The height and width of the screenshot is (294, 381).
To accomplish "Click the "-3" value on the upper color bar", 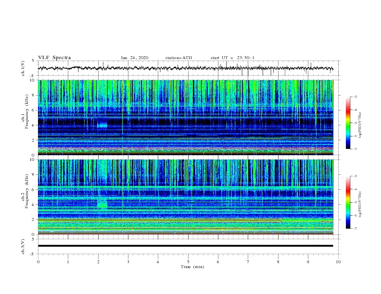I will pyautogui.click(x=355, y=97).
